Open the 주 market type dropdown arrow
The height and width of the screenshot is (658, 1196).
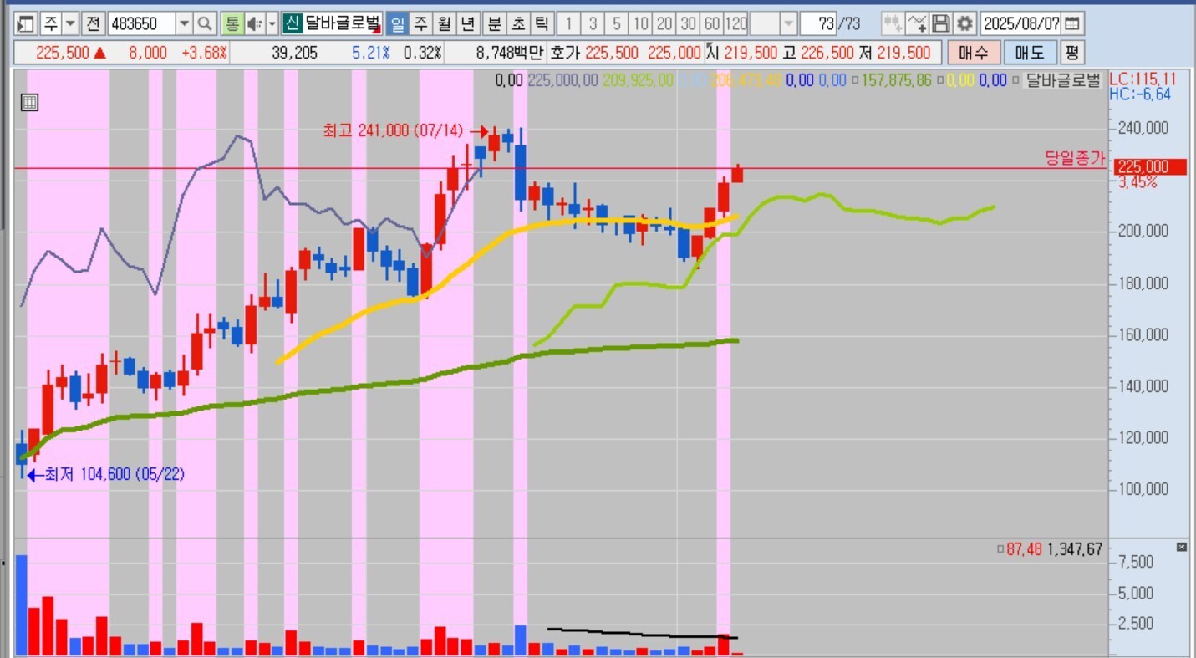(x=70, y=23)
